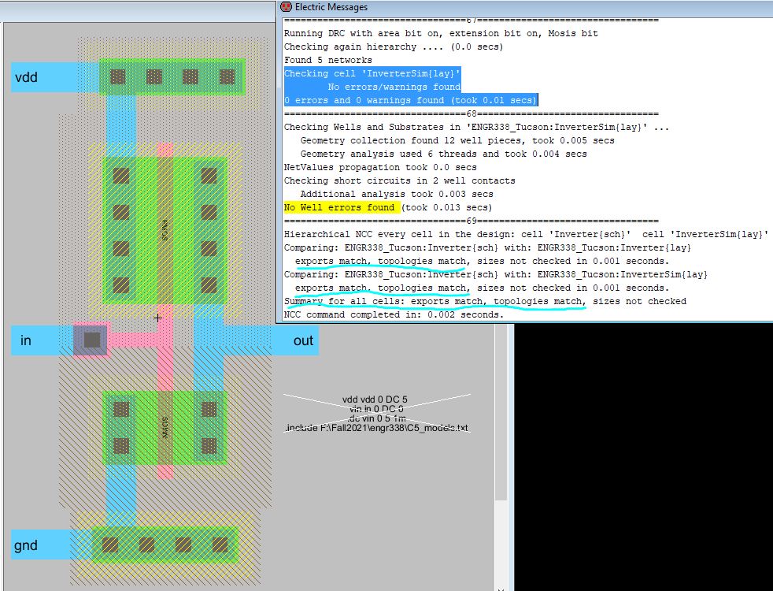Select the crossed-out SPICE code text block
Screen dimensions: 773x591
tap(376, 414)
